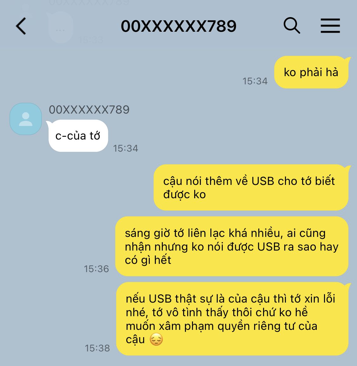The width and height of the screenshot is (357, 366).
Task: Tap the 15:36 timestamp
Action: click(96, 269)
